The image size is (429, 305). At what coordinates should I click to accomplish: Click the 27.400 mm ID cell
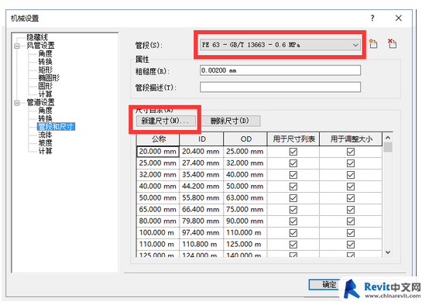[x=201, y=163]
